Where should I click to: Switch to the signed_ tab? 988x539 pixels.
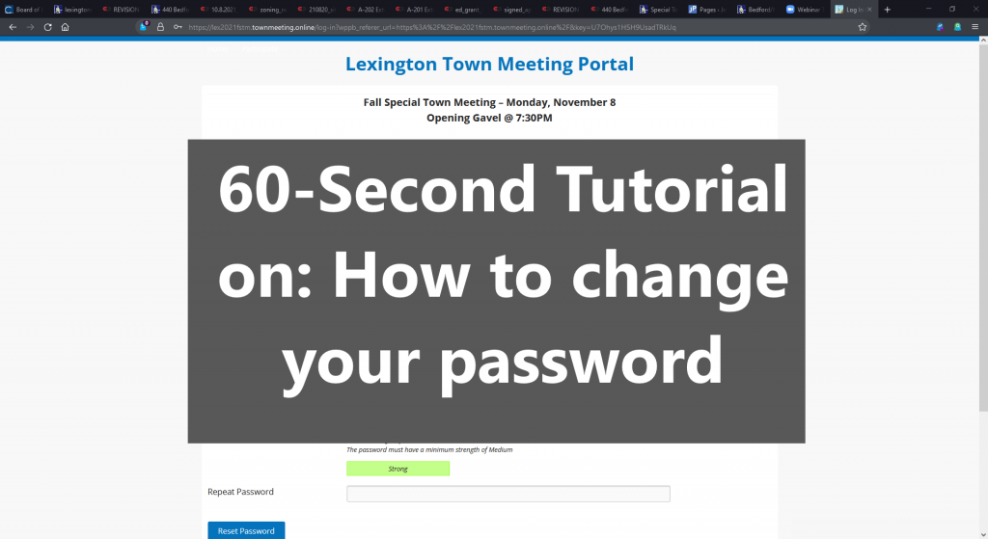tap(511, 10)
